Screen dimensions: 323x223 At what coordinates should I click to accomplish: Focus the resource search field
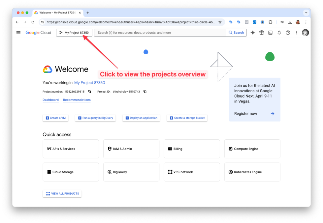click(x=160, y=33)
